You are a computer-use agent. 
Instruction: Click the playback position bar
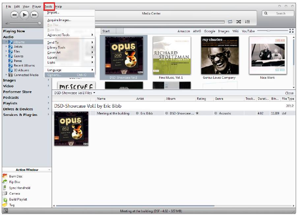pyautogui.click(x=160, y=22)
